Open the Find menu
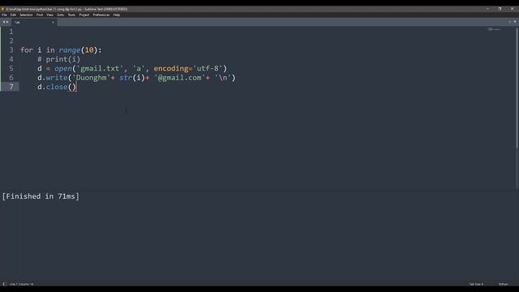The width and height of the screenshot is (519, 292). (x=40, y=15)
